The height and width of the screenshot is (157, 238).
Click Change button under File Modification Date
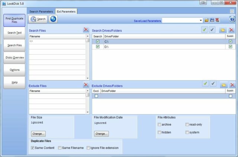click(x=102, y=134)
